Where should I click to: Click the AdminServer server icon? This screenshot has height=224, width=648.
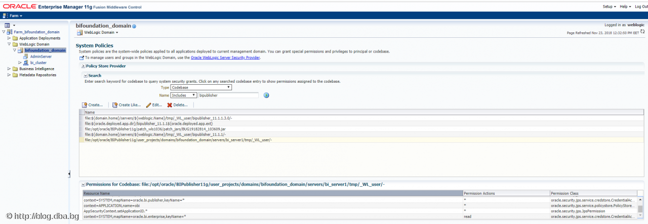click(x=26, y=57)
